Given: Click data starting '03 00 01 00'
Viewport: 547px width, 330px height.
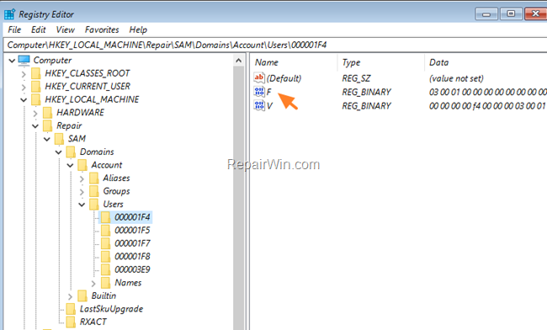Looking at the screenshot, I should pyautogui.click(x=488, y=92).
